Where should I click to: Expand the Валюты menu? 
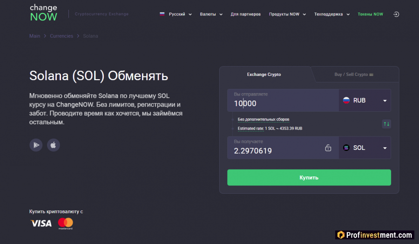211,14
